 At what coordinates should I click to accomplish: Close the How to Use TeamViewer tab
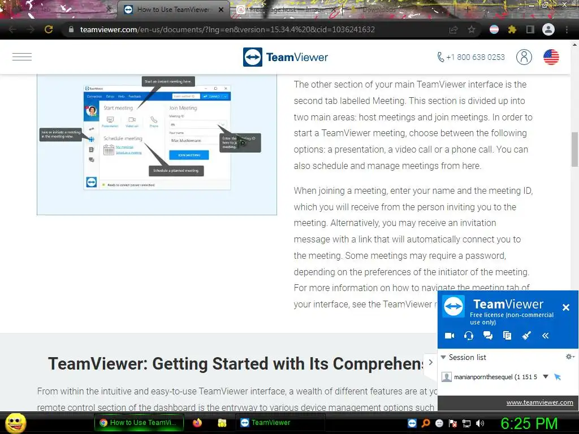(x=221, y=10)
